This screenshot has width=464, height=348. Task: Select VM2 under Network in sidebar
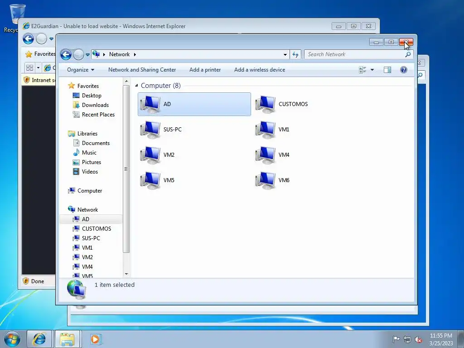click(87, 257)
